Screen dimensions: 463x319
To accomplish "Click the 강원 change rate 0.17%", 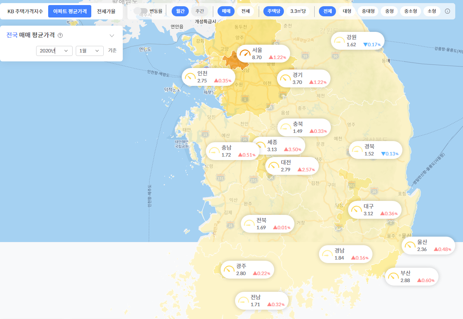I will (372, 45).
